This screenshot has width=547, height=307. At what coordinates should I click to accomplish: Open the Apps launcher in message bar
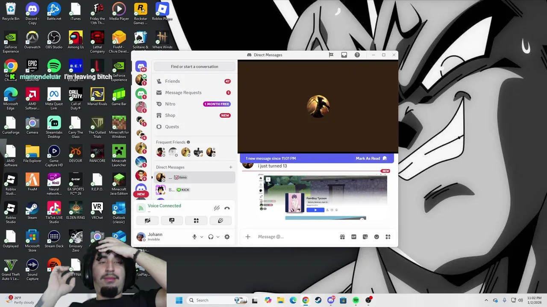(388, 237)
